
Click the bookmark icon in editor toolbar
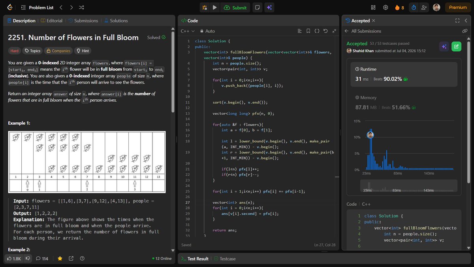point(308,31)
